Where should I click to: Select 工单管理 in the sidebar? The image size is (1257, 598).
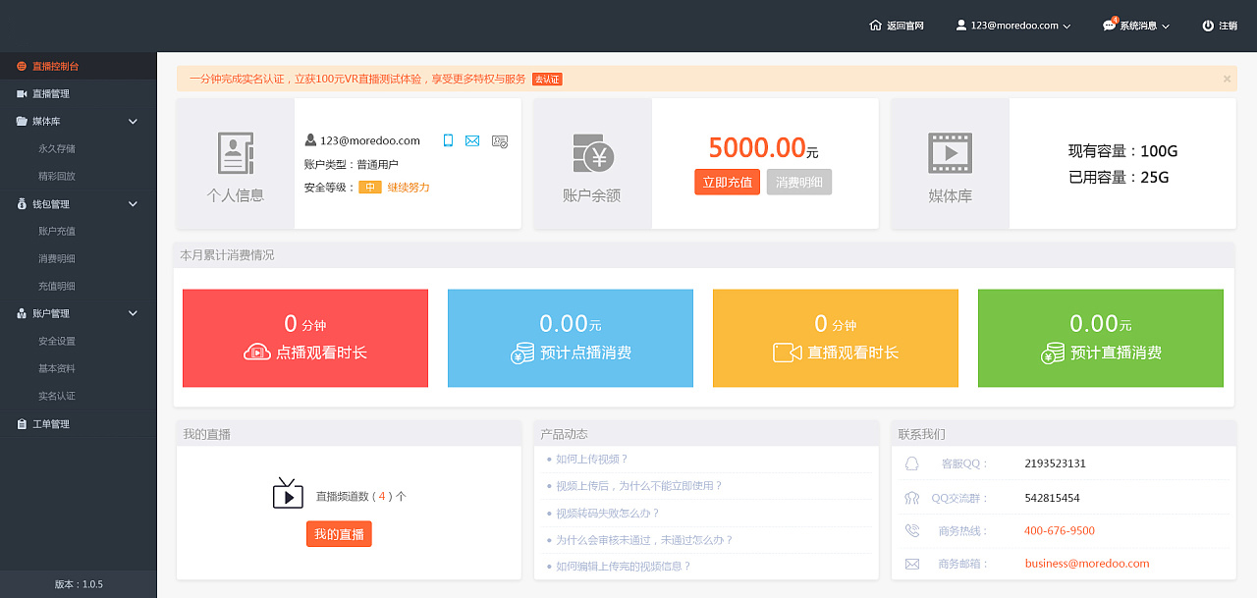(x=51, y=424)
